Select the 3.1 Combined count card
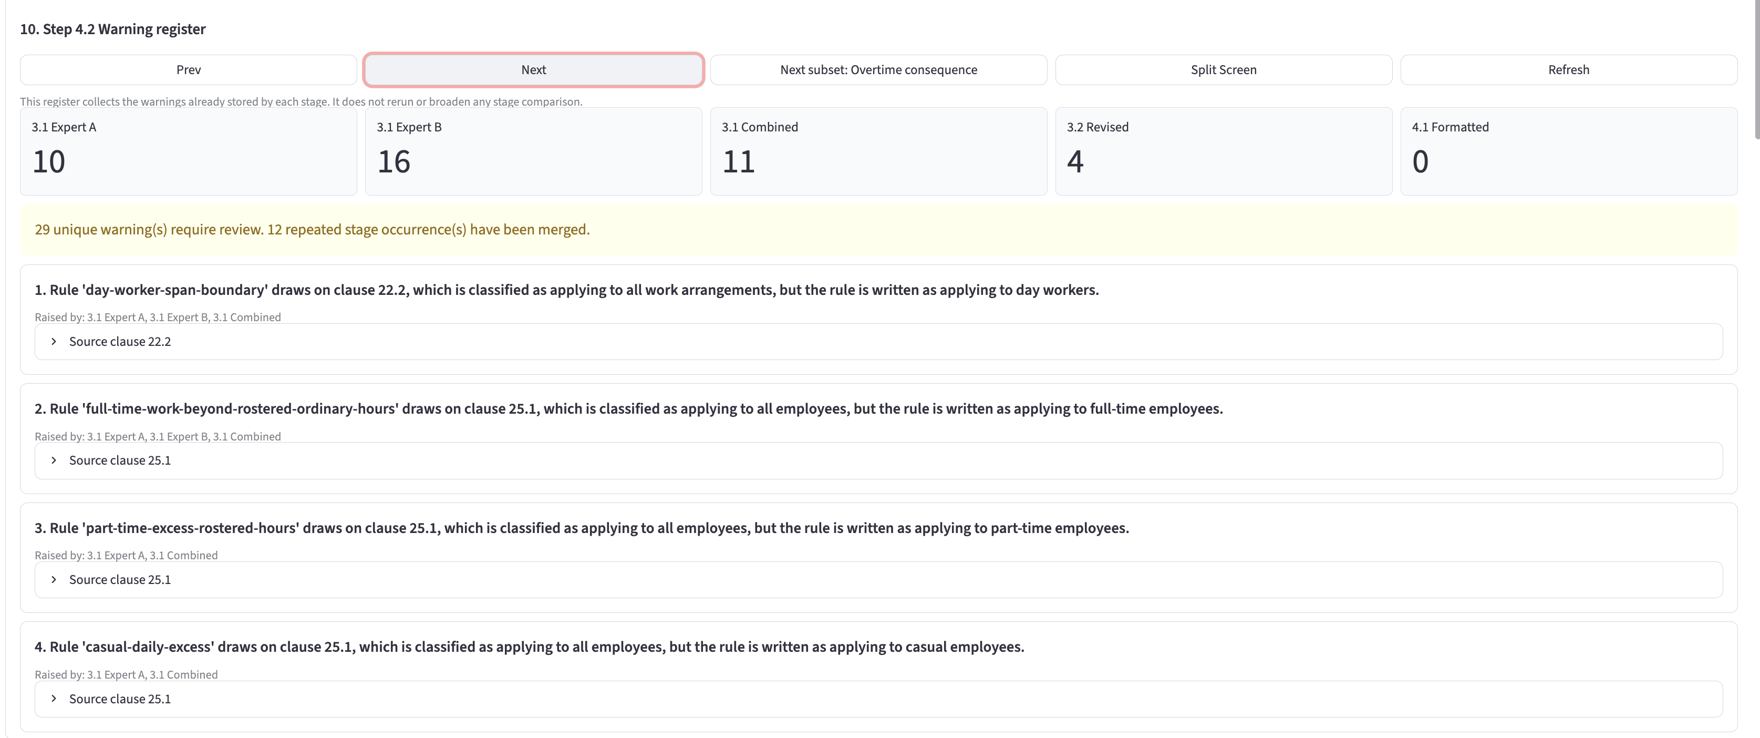 click(x=878, y=151)
